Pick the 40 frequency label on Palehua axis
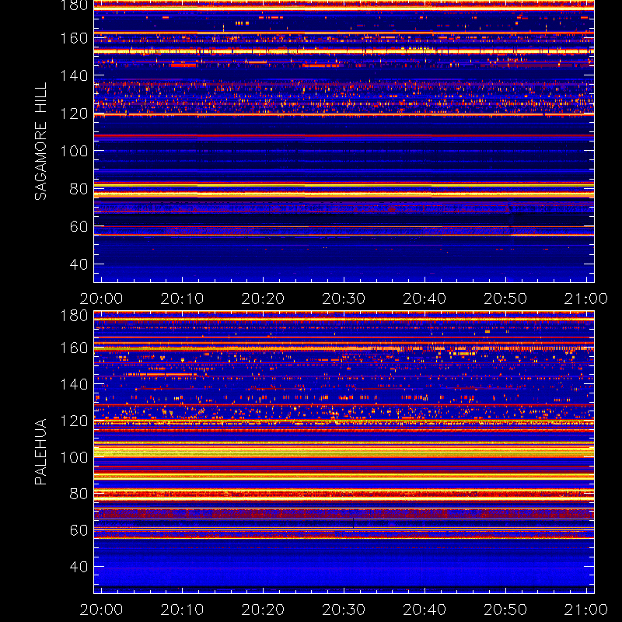 [79, 567]
